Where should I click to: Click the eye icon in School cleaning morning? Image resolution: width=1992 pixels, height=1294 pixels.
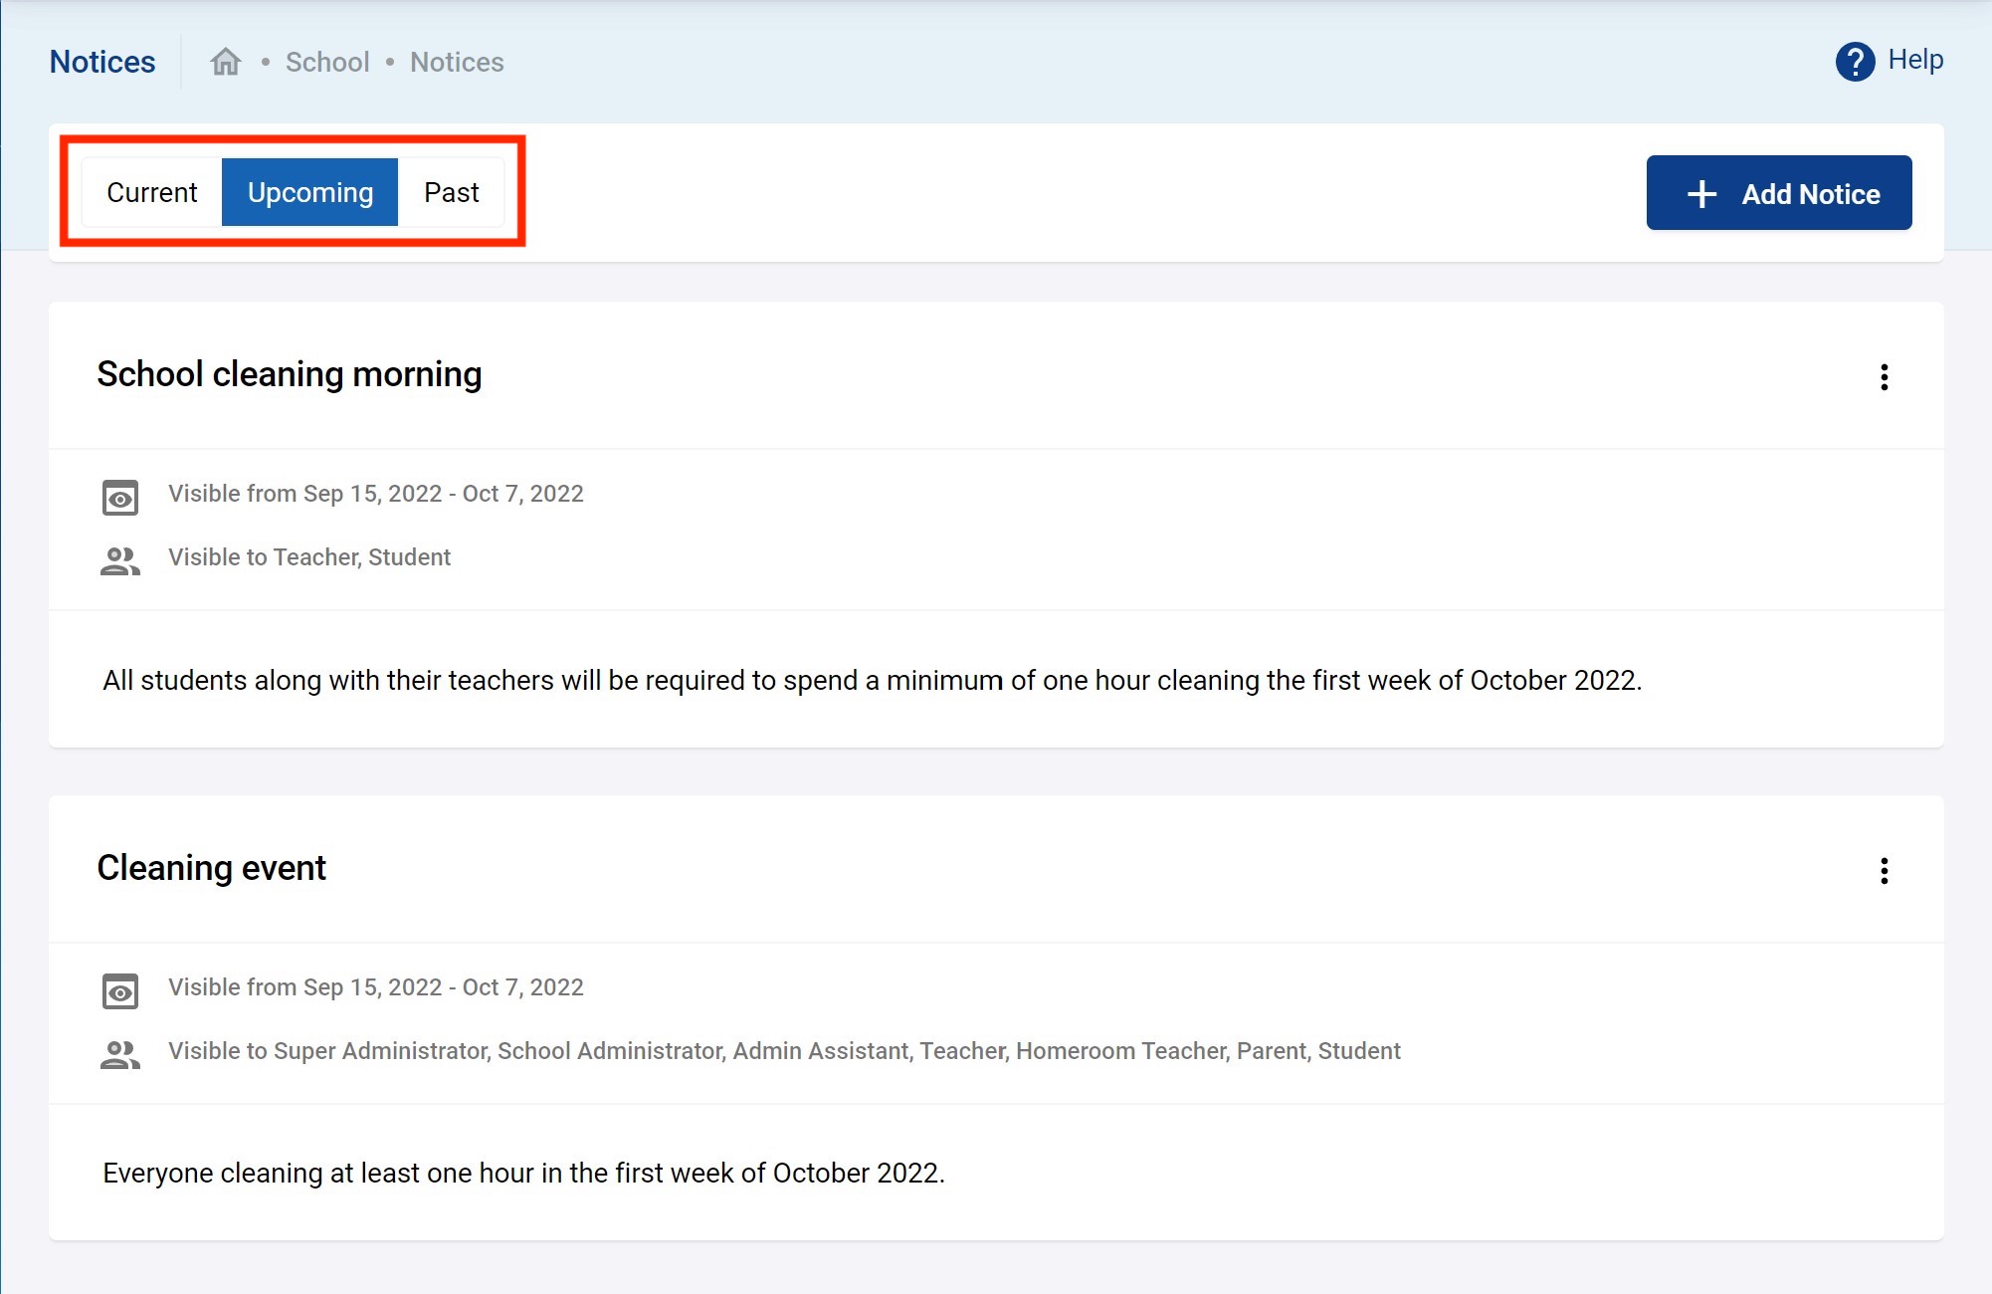point(120,497)
